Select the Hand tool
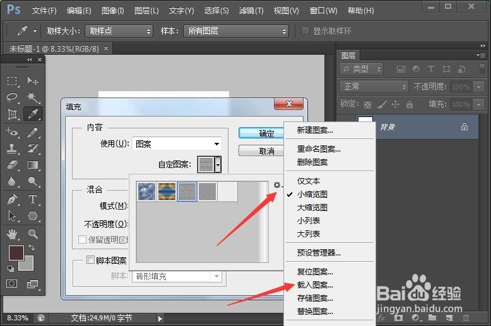Viewport: 491px width, 326px height. (x=12, y=233)
